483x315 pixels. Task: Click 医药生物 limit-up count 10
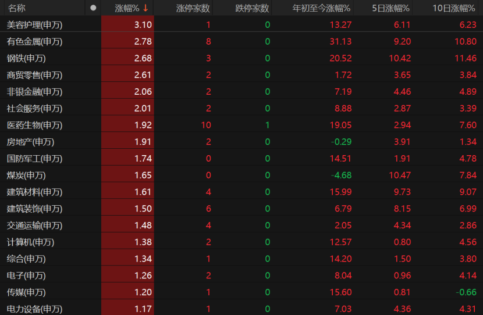pos(205,126)
